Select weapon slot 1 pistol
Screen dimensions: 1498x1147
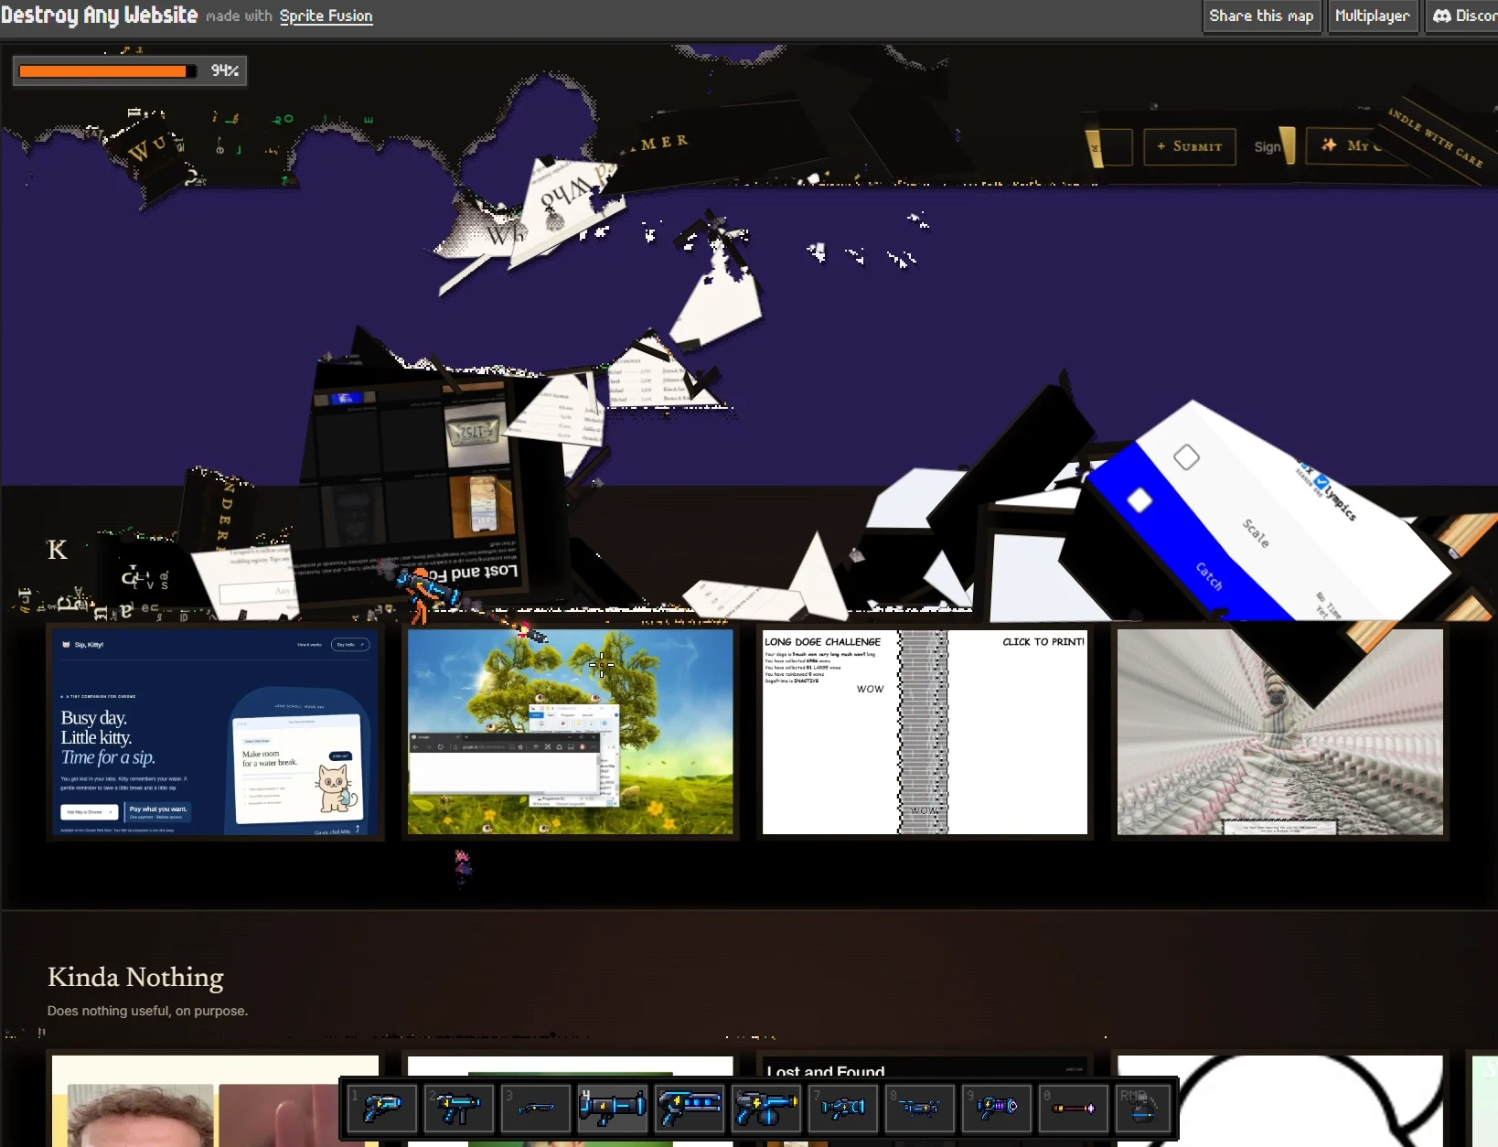pyautogui.click(x=382, y=1109)
